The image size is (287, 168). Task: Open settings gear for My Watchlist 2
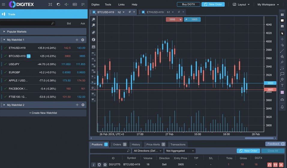83,105
